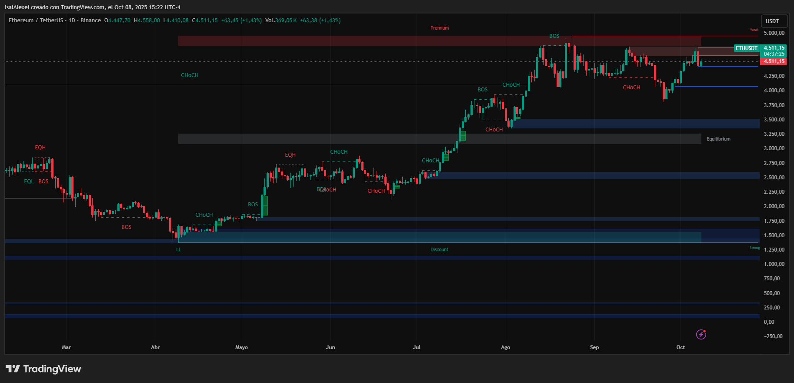Click 5.000,00 on the price scale
Viewport: 794px width, 383px height.
click(774, 33)
